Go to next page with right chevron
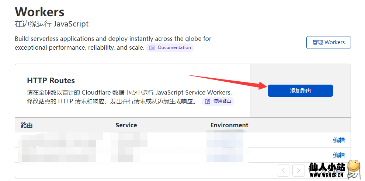This screenshot has height=181, width=365. coord(298,170)
